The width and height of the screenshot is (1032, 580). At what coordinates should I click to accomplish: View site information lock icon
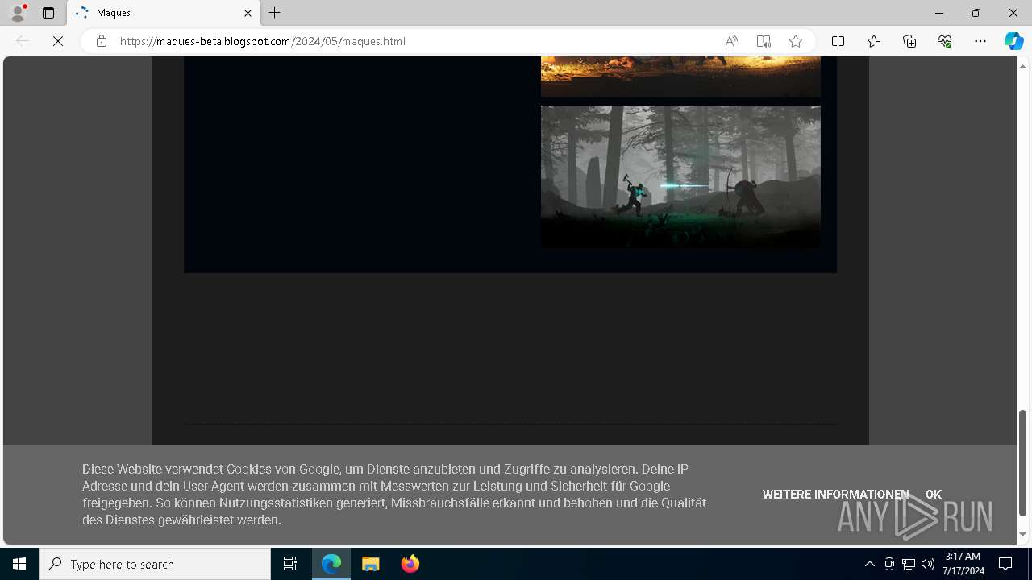[x=102, y=41]
